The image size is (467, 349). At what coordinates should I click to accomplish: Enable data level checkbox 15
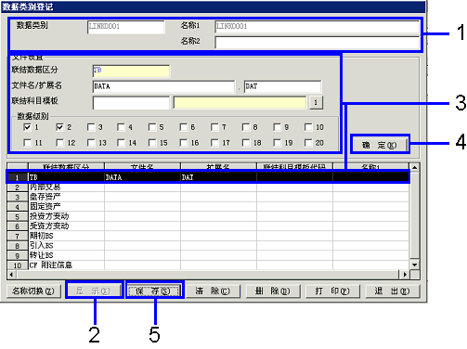coord(152,143)
